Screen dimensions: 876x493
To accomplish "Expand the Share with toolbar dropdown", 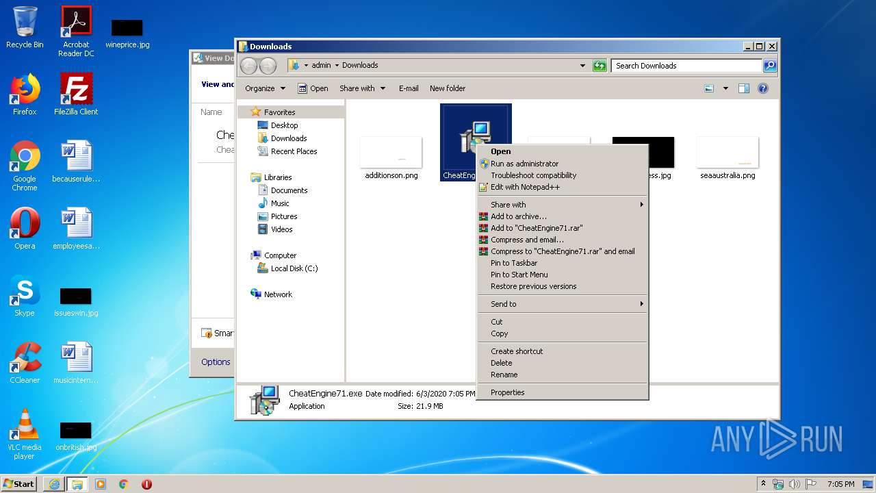I will [363, 88].
